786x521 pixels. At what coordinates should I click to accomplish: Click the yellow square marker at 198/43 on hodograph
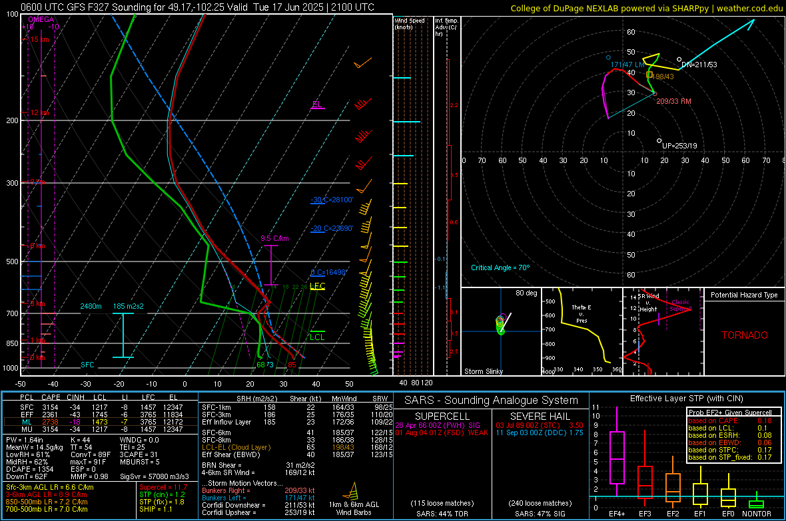click(x=649, y=75)
